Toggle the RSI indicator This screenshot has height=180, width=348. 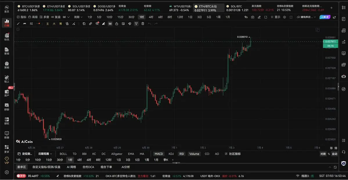tap(181, 154)
